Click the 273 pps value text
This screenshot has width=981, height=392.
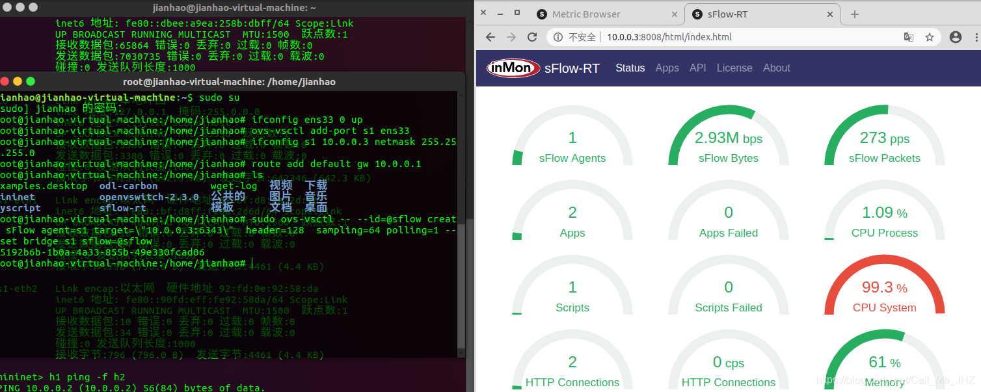tap(885, 138)
